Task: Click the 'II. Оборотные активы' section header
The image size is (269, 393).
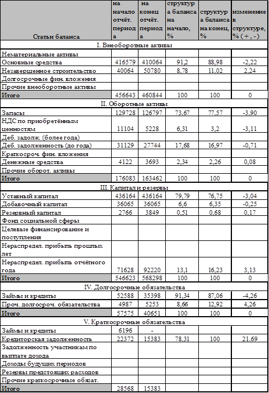Action: point(134,104)
